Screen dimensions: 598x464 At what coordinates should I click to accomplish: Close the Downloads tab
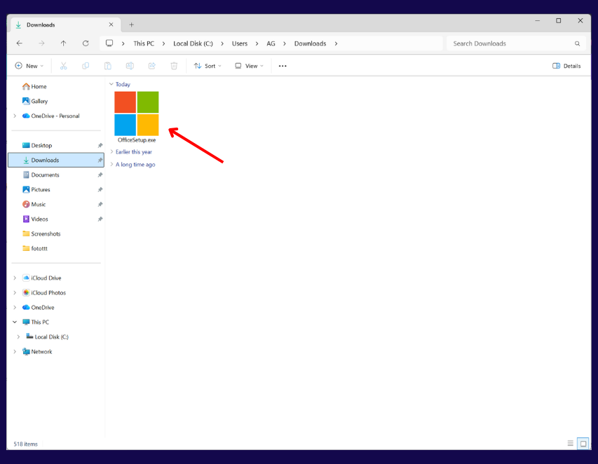click(111, 25)
